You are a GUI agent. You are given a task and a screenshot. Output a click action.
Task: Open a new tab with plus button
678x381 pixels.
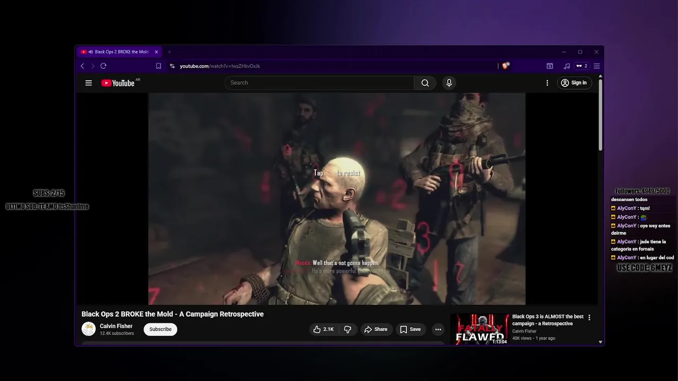click(169, 52)
